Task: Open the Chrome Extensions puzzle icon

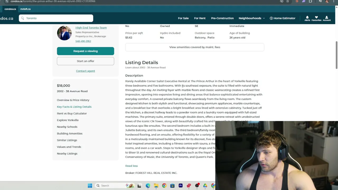Action: point(310,1)
